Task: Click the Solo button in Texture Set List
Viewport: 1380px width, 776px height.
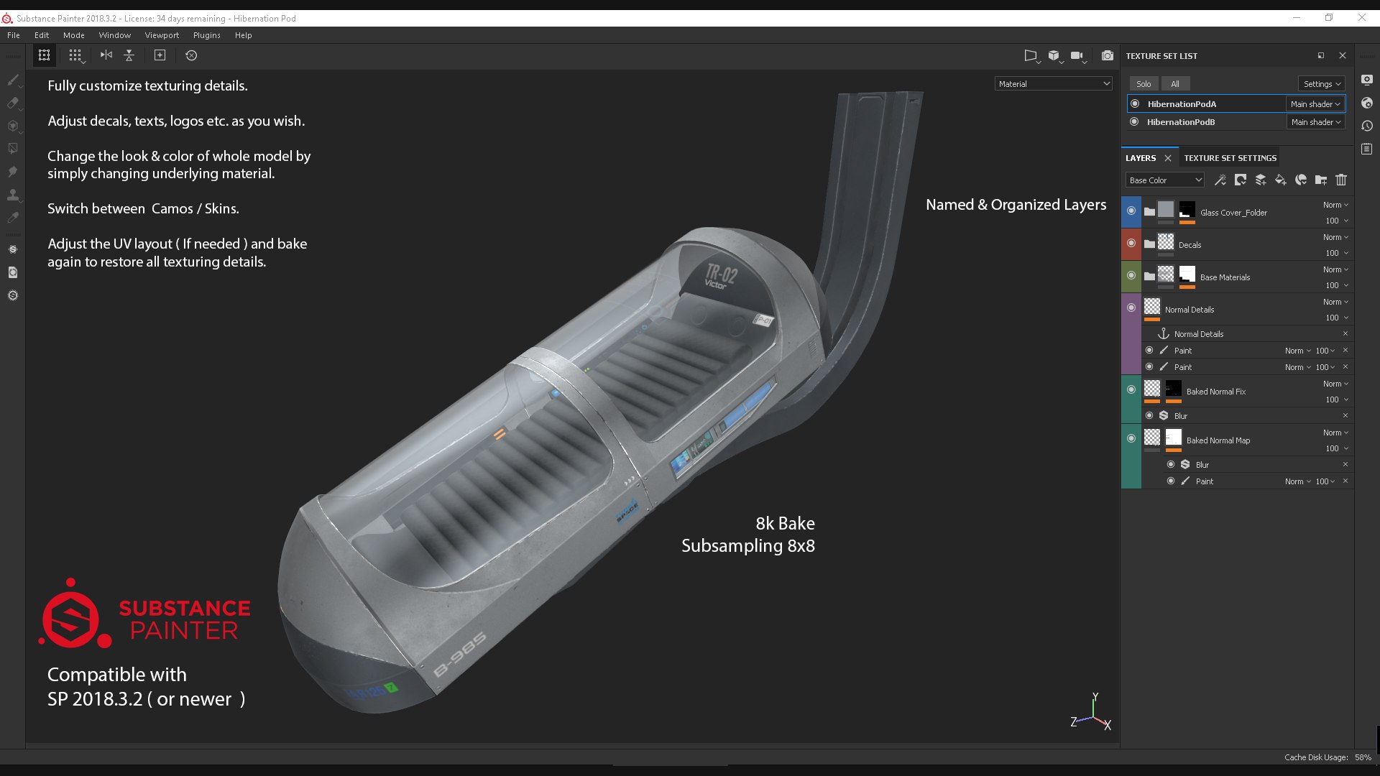Action: [x=1144, y=84]
